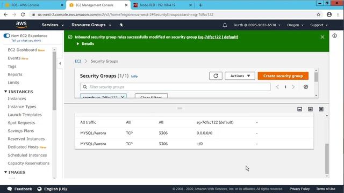Set the details pane to minimized view
Viewport: 344px width, 193px height.
tap(299, 109)
